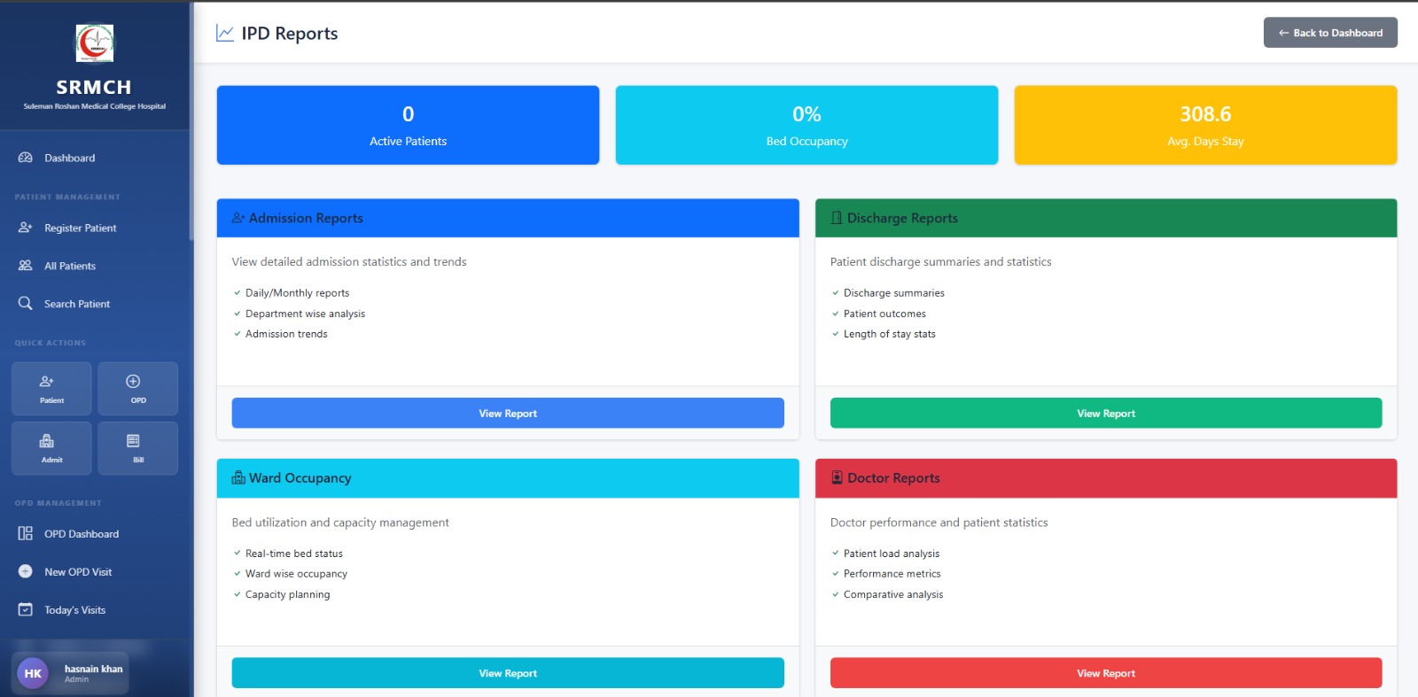Go to Dashboard in sidebar
Viewport: 1418px width, 697px height.
(x=95, y=158)
